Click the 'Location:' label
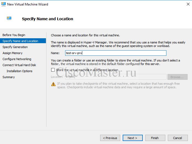Image resolution: width=192 pixels, height=144 pixels. 57,77
